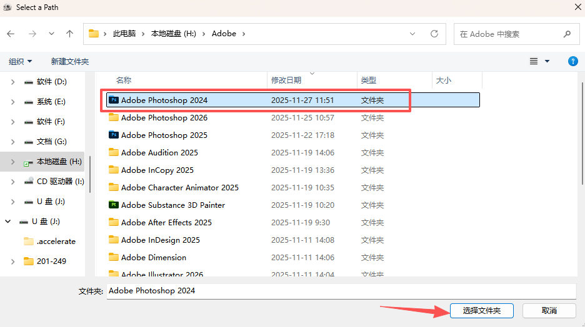Select the Adobe Photoshop 2026 folder

[x=164, y=117]
